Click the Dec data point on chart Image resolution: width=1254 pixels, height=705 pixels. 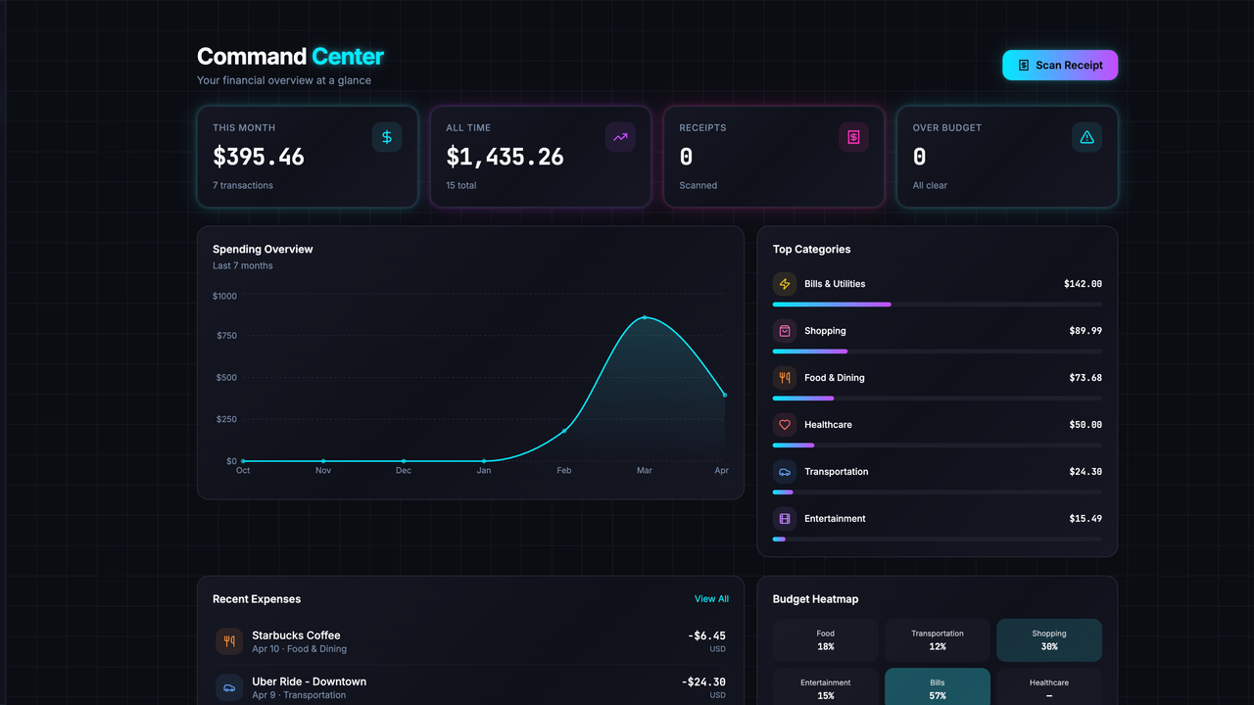[x=404, y=461]
